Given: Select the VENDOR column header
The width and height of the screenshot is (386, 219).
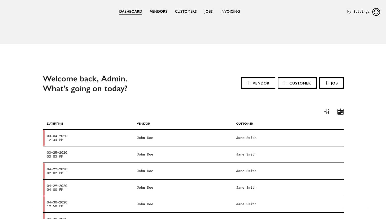Looking at the screenshot, I should (x=143, y=124).
